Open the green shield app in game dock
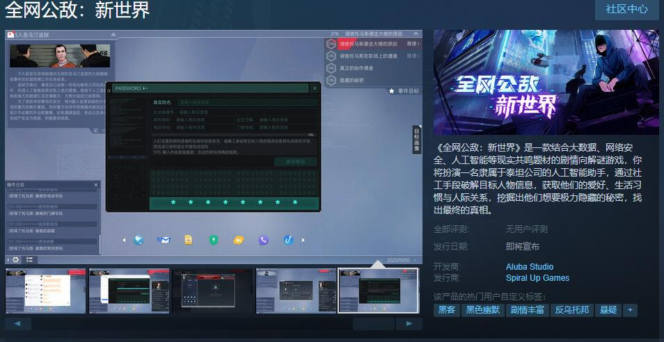This screenshot has width=664, height=342. pos(214,240)
